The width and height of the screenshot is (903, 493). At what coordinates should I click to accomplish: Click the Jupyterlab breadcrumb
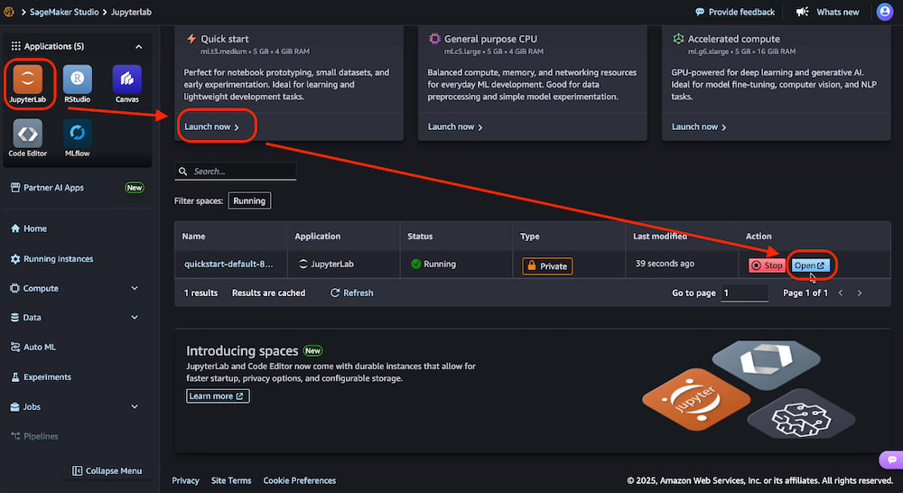(131, 12)
